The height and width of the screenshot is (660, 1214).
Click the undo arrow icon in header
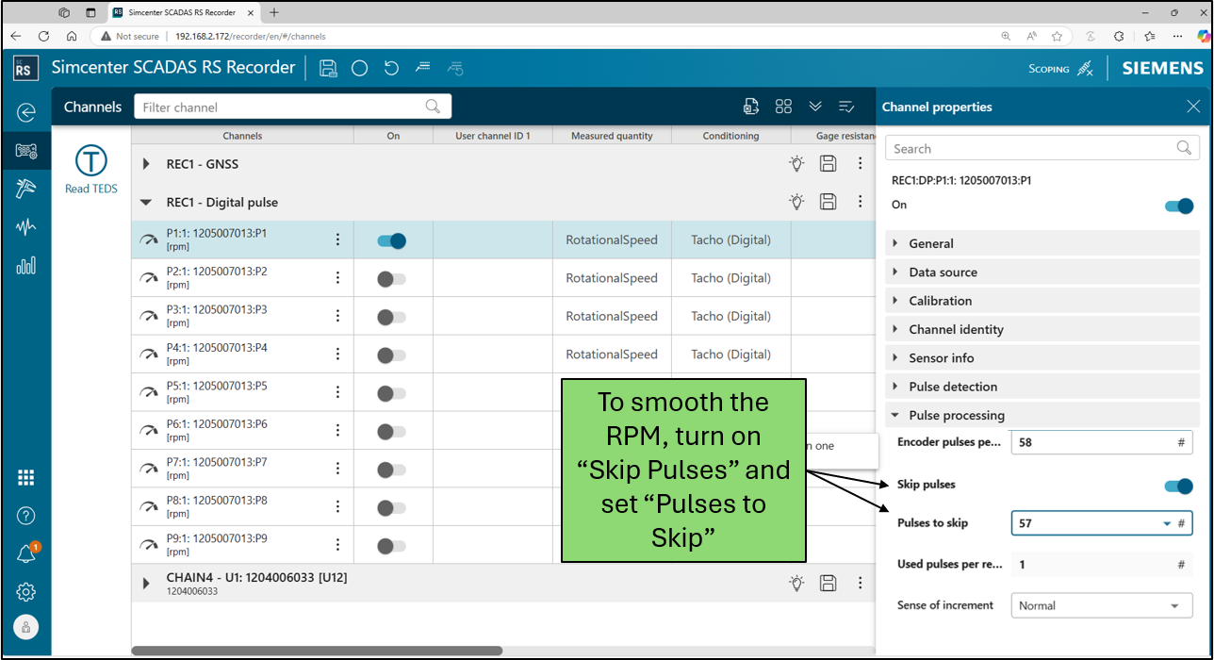(x=391, y=68)
